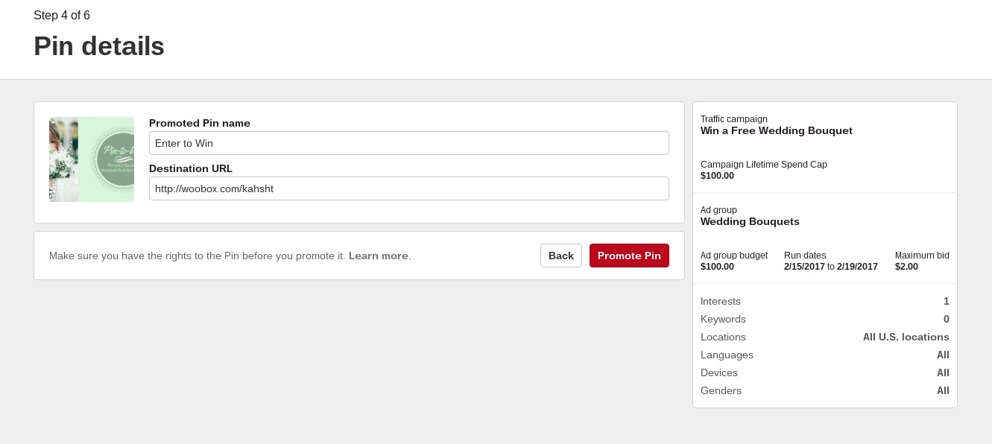Click the Traffic campaign label
The width and height of the screenshot is (992, 444).
tap(734, 119)
